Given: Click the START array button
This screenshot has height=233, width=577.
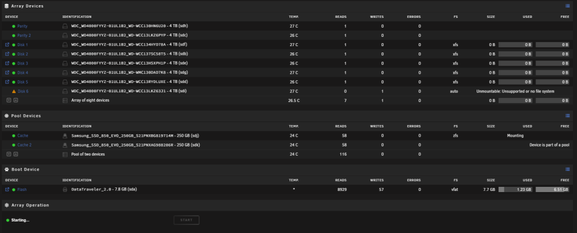Looking at the screenshot, I should point(186,220).
